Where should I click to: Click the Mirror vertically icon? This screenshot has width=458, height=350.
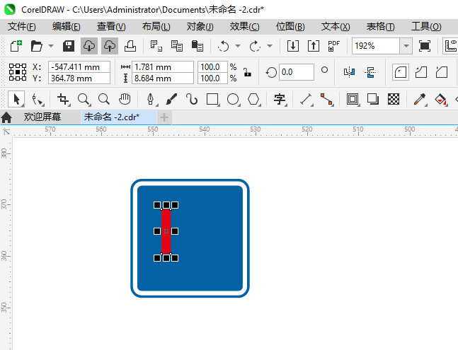click(370, 71)
